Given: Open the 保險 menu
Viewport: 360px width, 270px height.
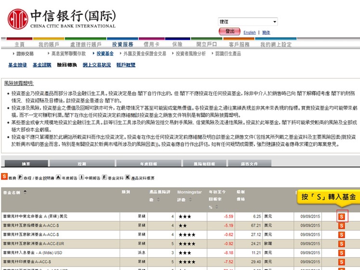Looking at the screenshot, I should [x=178, y=45].
